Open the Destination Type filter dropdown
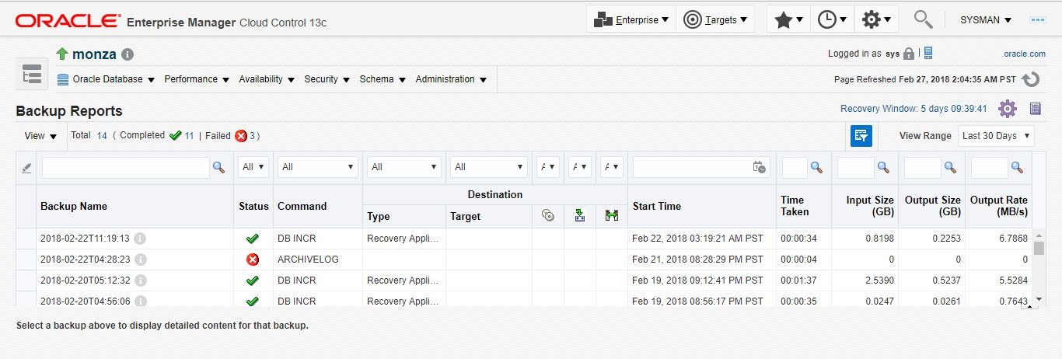The image size is (1062, 359). tap(404, 167)
